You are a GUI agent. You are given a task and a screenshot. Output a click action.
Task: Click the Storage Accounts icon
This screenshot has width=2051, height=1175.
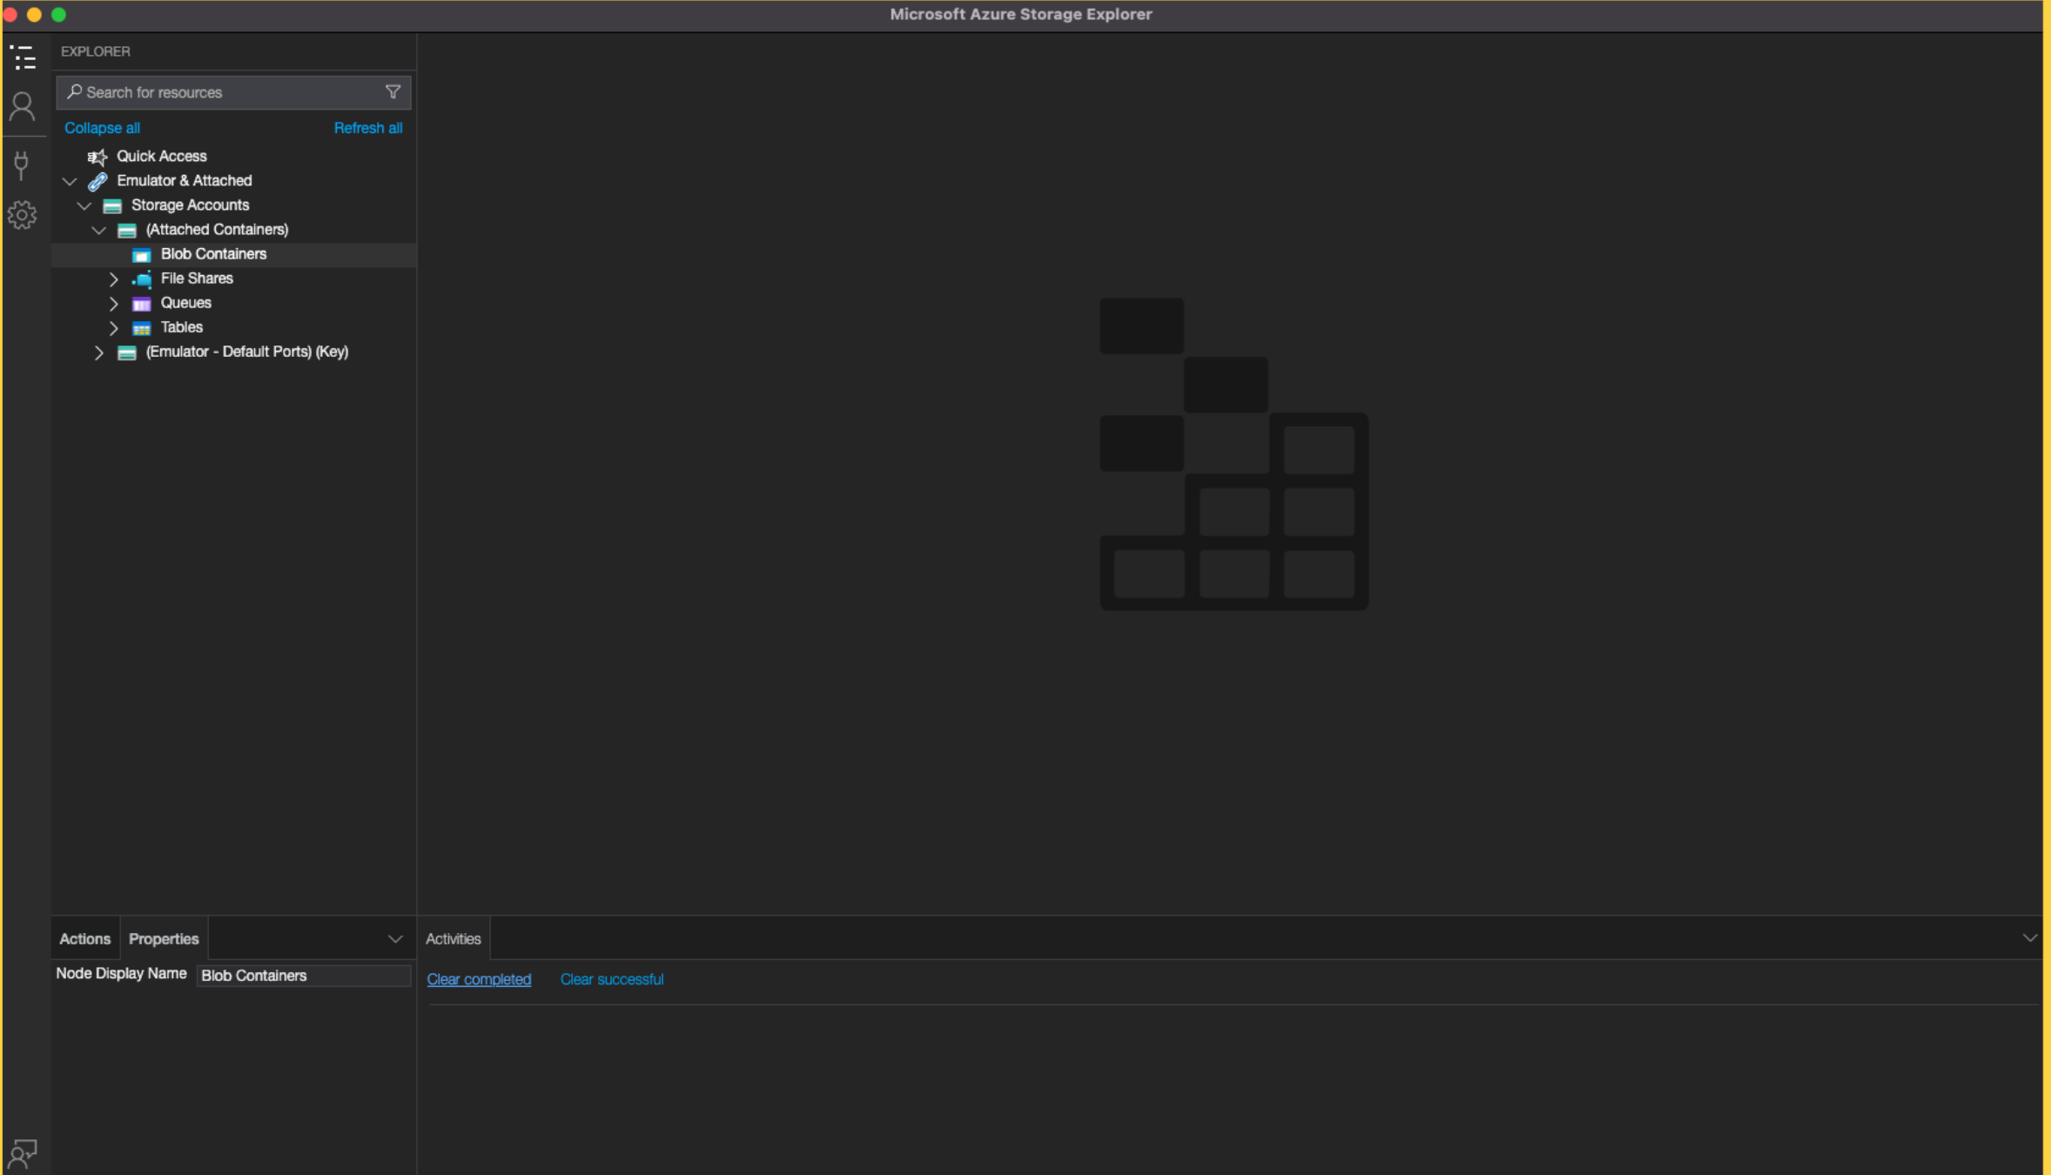tap(112, 205)
